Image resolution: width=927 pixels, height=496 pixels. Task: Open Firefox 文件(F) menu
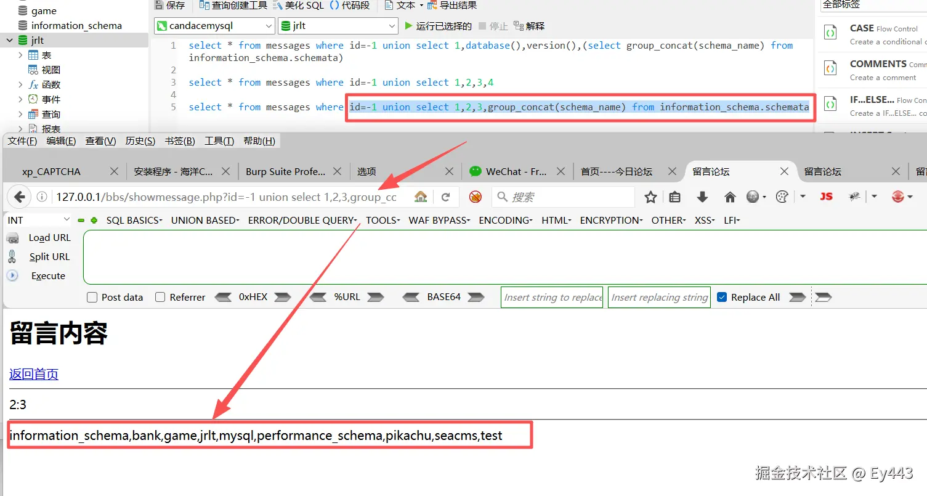pos(22,141)
